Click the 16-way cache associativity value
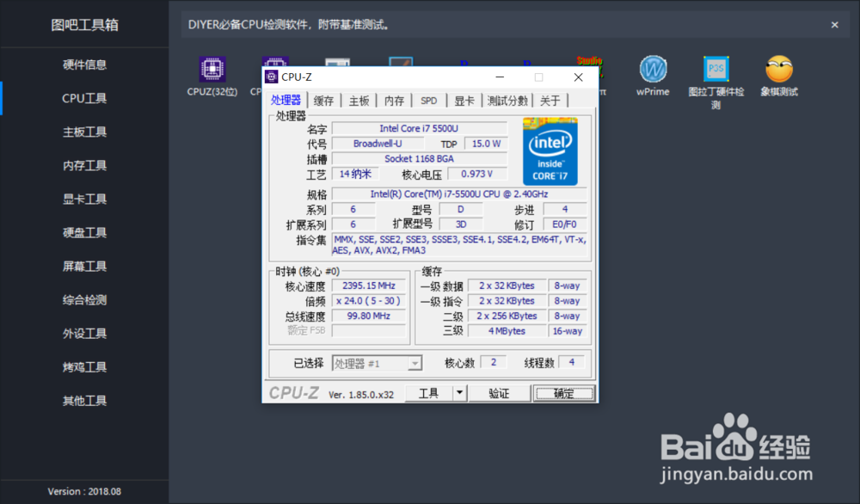Screen dimensions: 860x504 [x=567, y=331]
